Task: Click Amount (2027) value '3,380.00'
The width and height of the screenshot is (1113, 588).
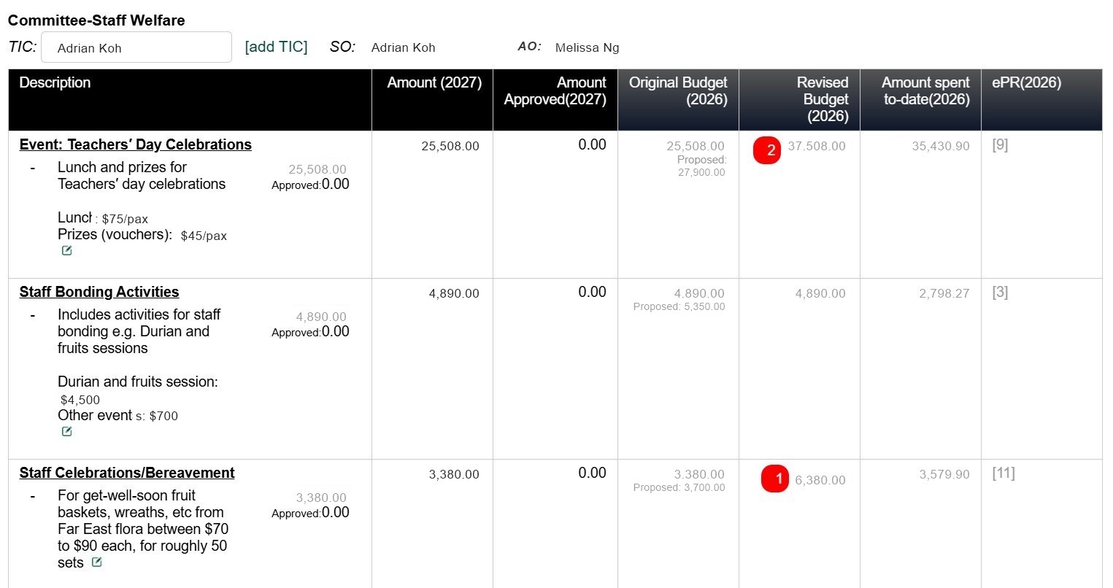Action: click(454, 474)
